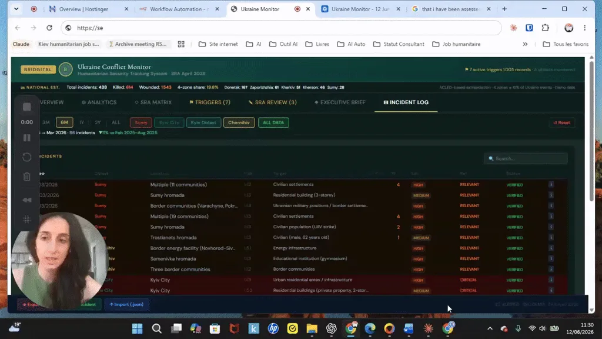Screen dimensions: 602x339
Task: Open the HP app in the taskbar
Action: [273, 328]
